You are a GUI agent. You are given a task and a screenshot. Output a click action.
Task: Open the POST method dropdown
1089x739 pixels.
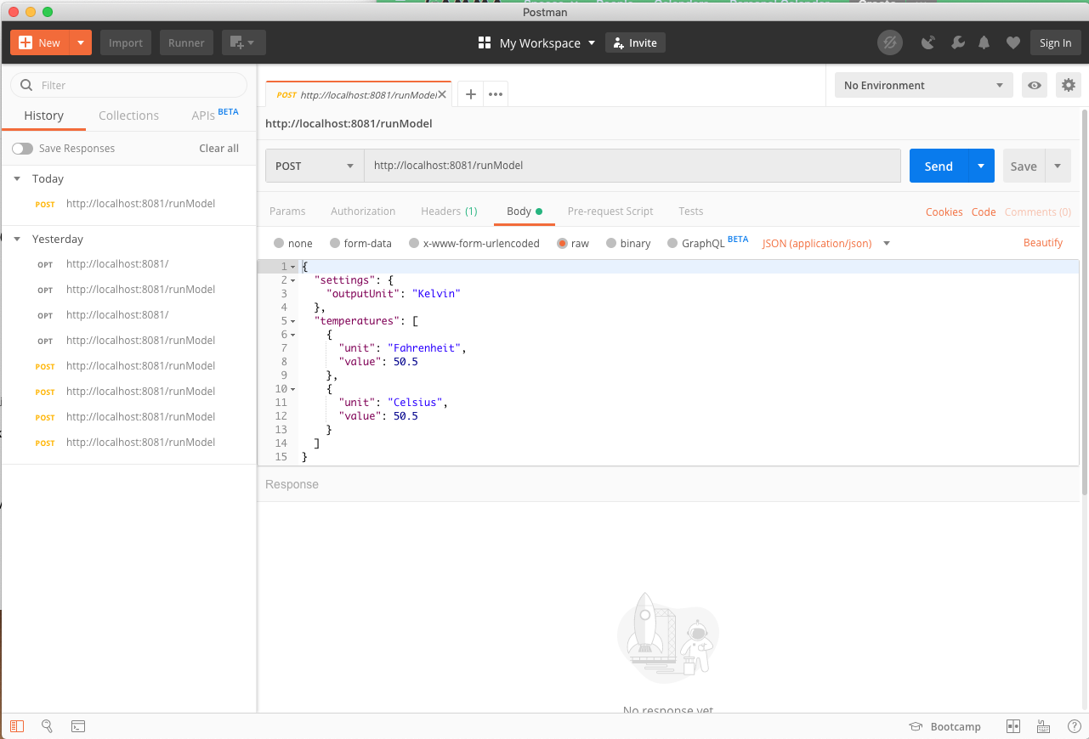coord(315,166)
